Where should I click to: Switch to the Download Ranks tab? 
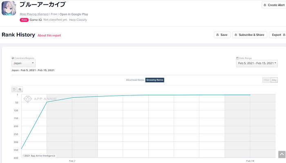[135, 80]
